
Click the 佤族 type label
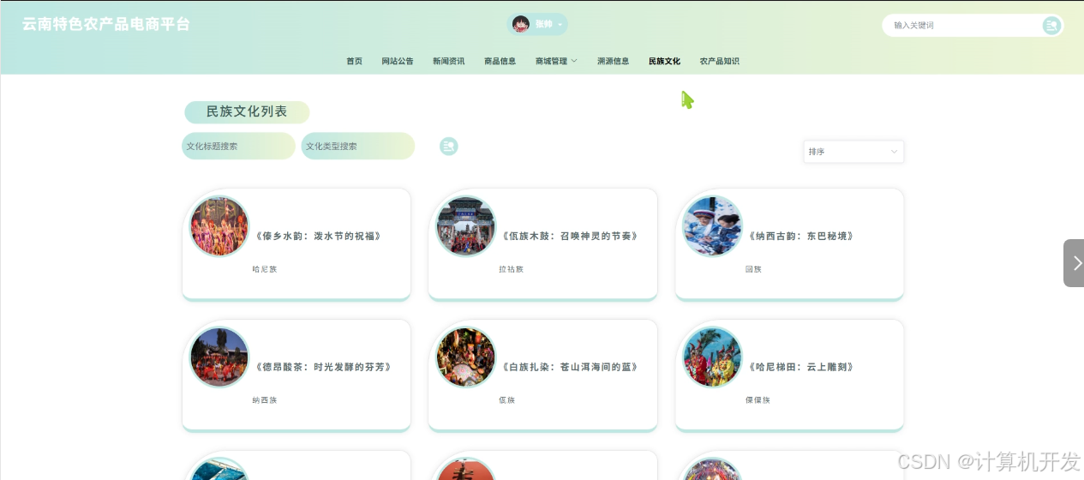(507, 400)
